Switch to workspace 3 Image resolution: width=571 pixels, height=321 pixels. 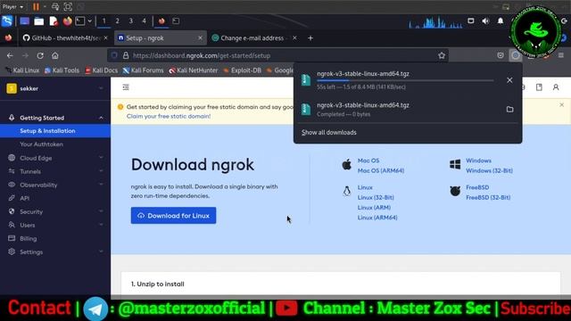[x=131, y=21]
